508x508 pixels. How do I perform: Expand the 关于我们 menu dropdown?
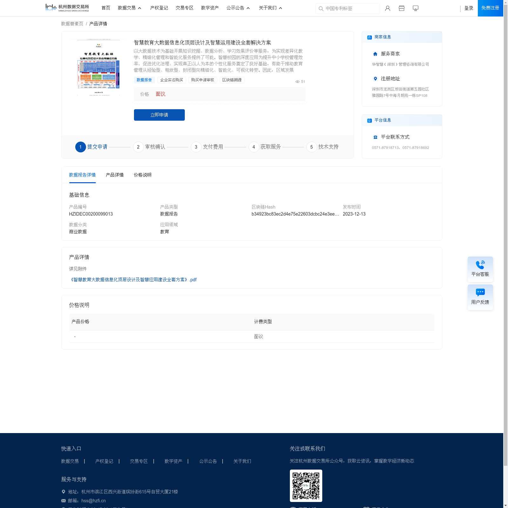pos(271,8)
